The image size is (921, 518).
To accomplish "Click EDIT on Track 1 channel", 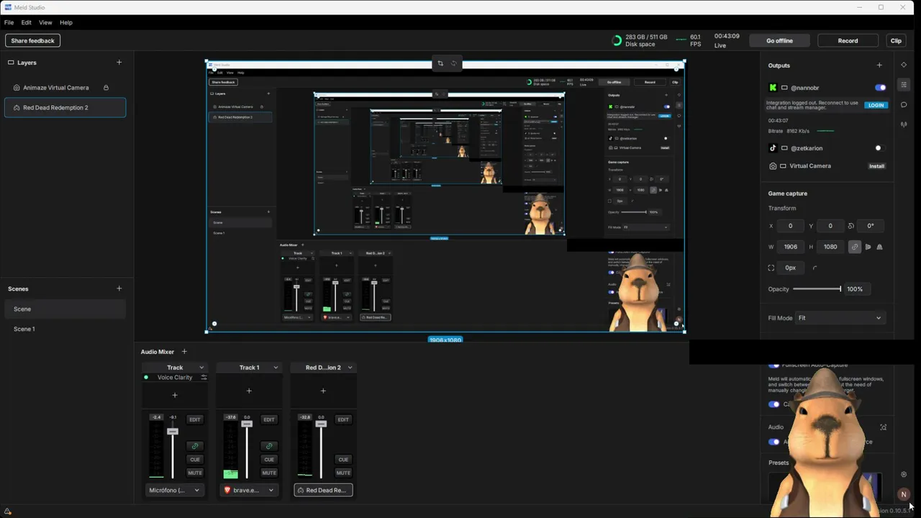I will [x=268, y=419].
